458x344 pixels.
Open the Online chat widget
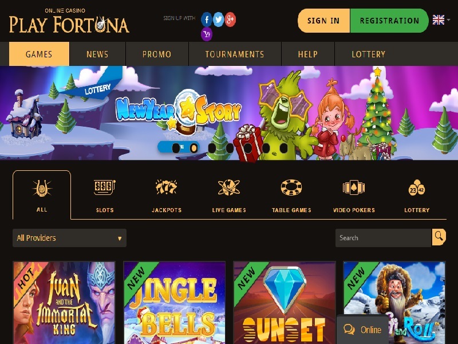pyautogui.click(x=362, y=330)
